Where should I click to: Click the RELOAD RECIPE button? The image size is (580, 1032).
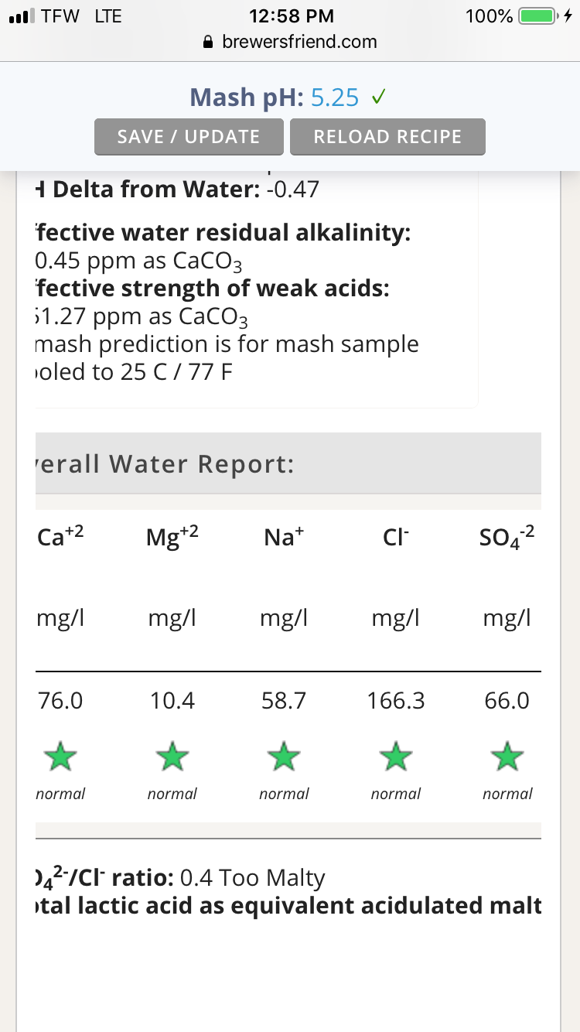[387, 137]
